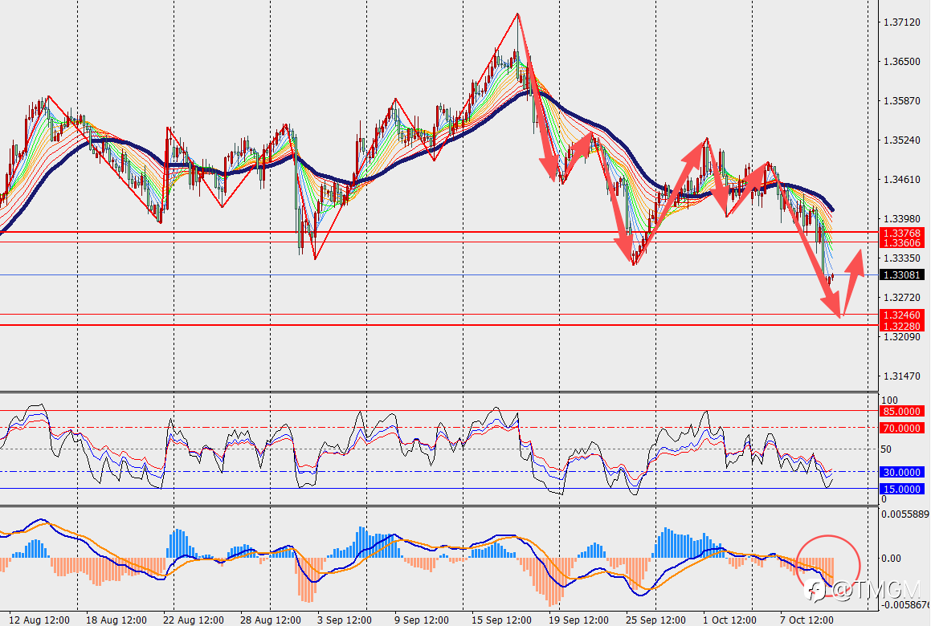Click the 15.0000 oversold level label
The width and height of the screenshot is (931, 626).
(901, 489)
